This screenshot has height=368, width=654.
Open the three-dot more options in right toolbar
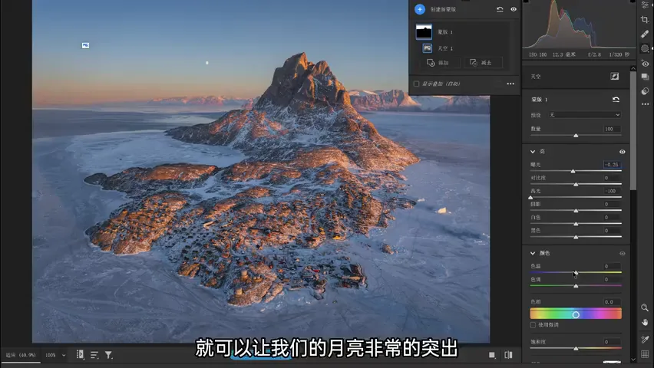(645, 104)
